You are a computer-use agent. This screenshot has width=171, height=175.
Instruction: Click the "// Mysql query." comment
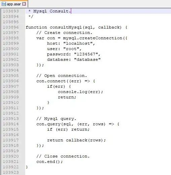[56, 119]
